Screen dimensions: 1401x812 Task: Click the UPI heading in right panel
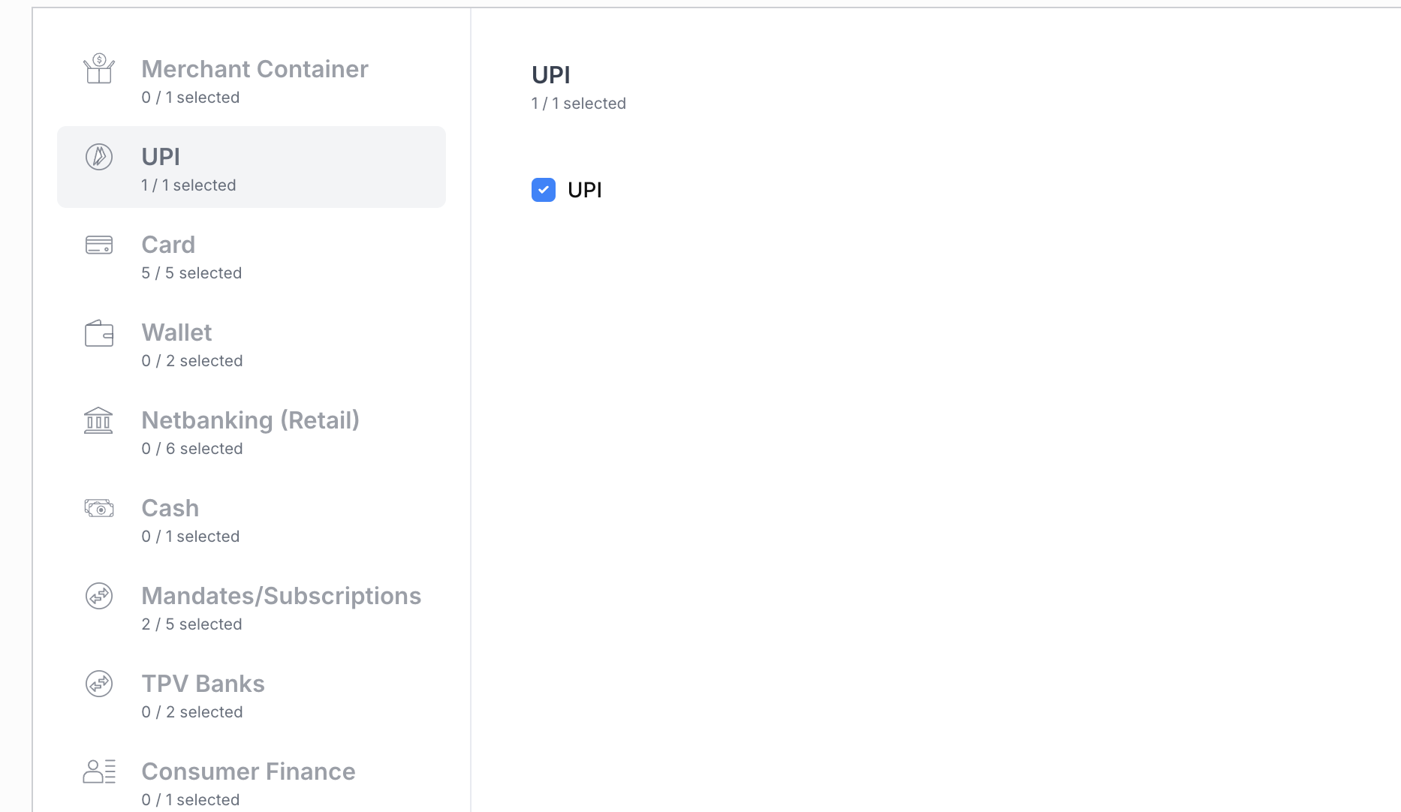(550, 74)
